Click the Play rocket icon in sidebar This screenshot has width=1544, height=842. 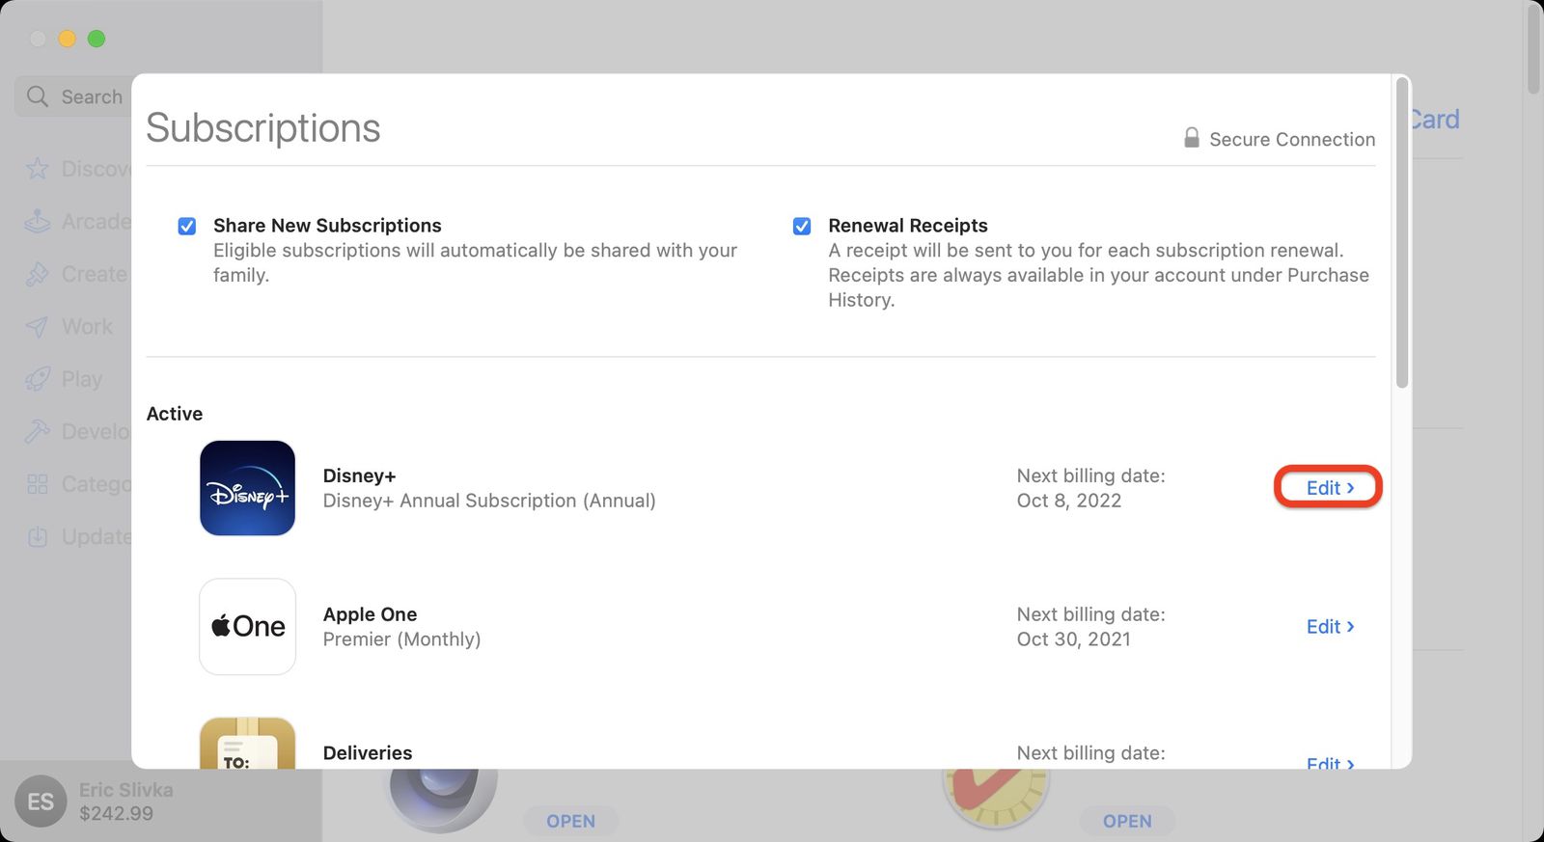(37, 378)
